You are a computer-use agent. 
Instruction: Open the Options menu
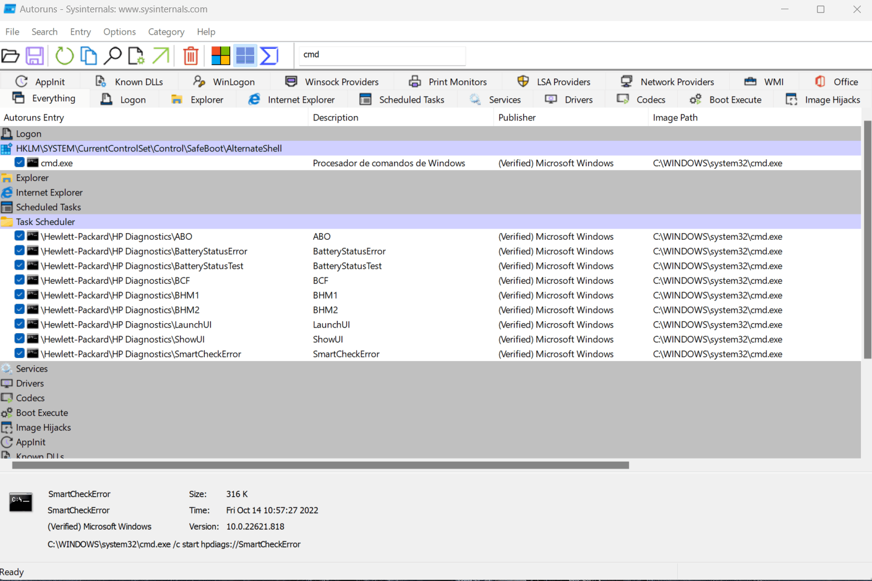[x=119, y=32]
